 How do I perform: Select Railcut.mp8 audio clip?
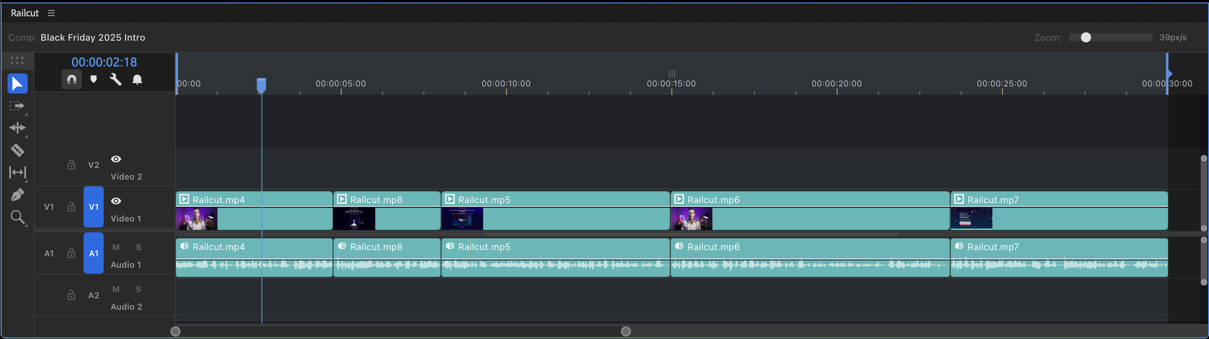[x=387, y=257]
